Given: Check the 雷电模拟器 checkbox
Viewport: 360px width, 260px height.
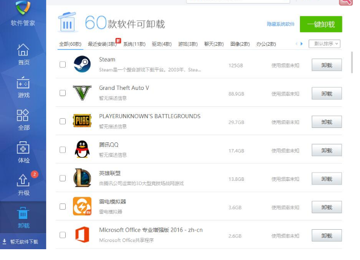Looking at the screenshot, I should click(x=63, y=207).
